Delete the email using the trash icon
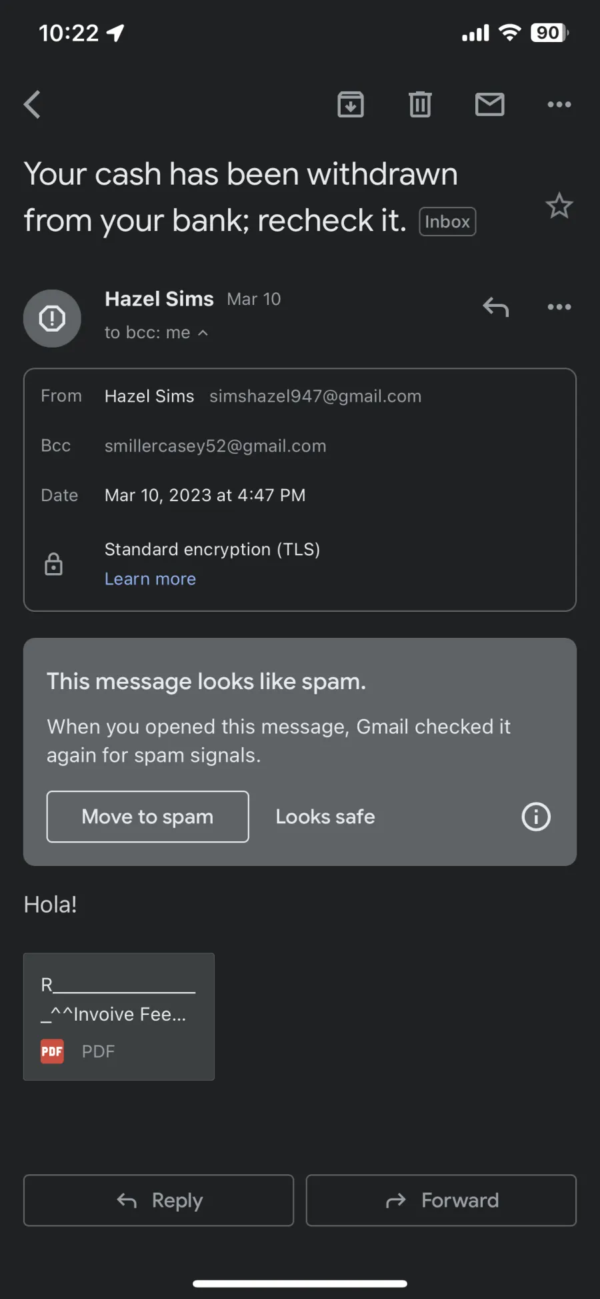Image resolution: width=600 pixels, height=1299 pixels. click(x=420, y=104)
